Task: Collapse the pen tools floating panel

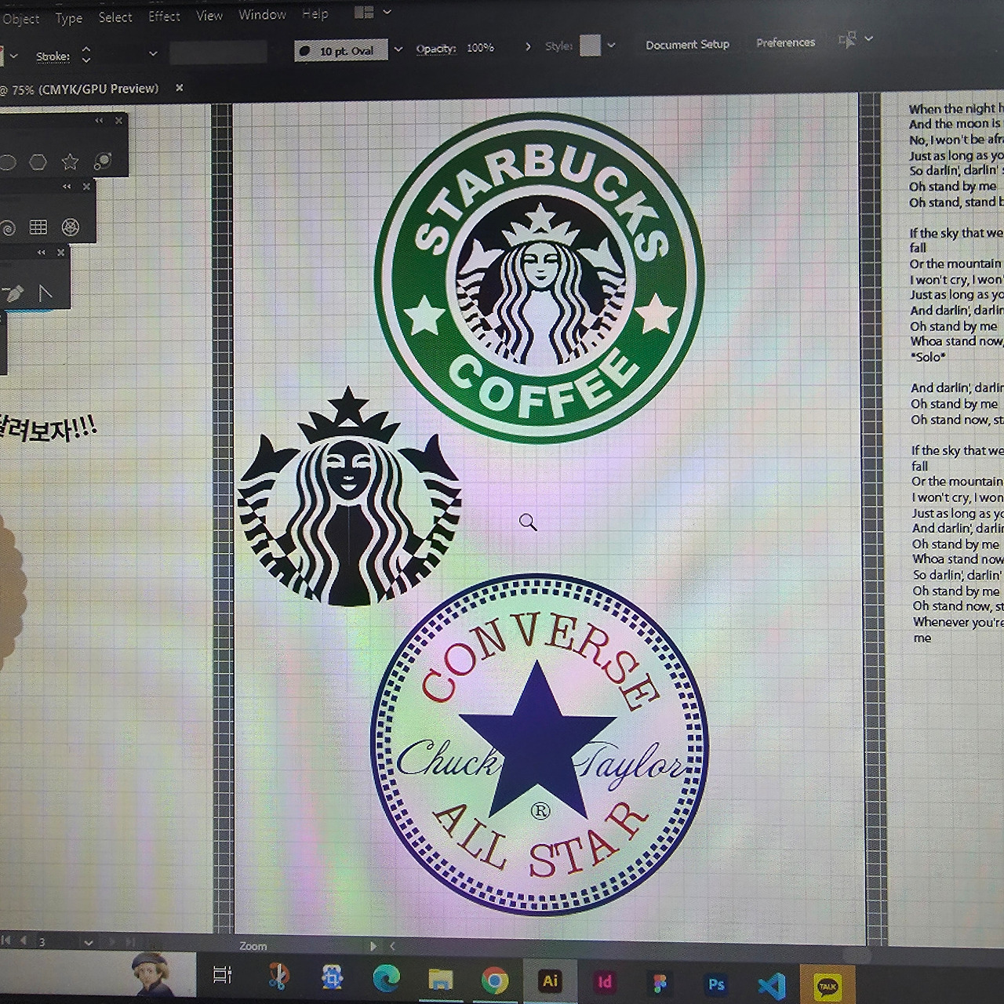Action: (x=41, y=253)
